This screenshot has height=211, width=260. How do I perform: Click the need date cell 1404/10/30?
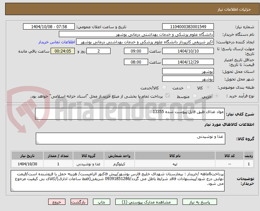(x=27, y=164)
